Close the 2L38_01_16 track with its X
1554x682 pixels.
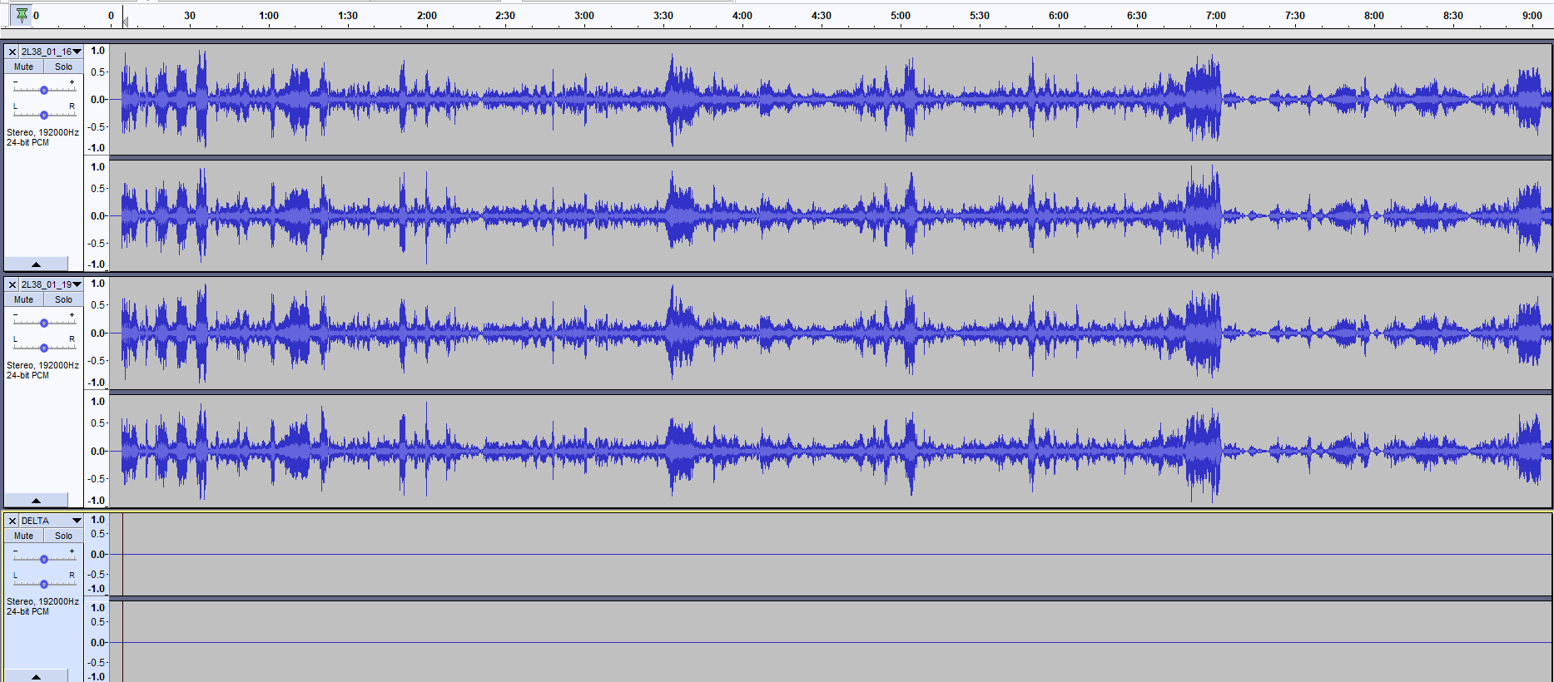pyautogui.click(x=12, y=52)
